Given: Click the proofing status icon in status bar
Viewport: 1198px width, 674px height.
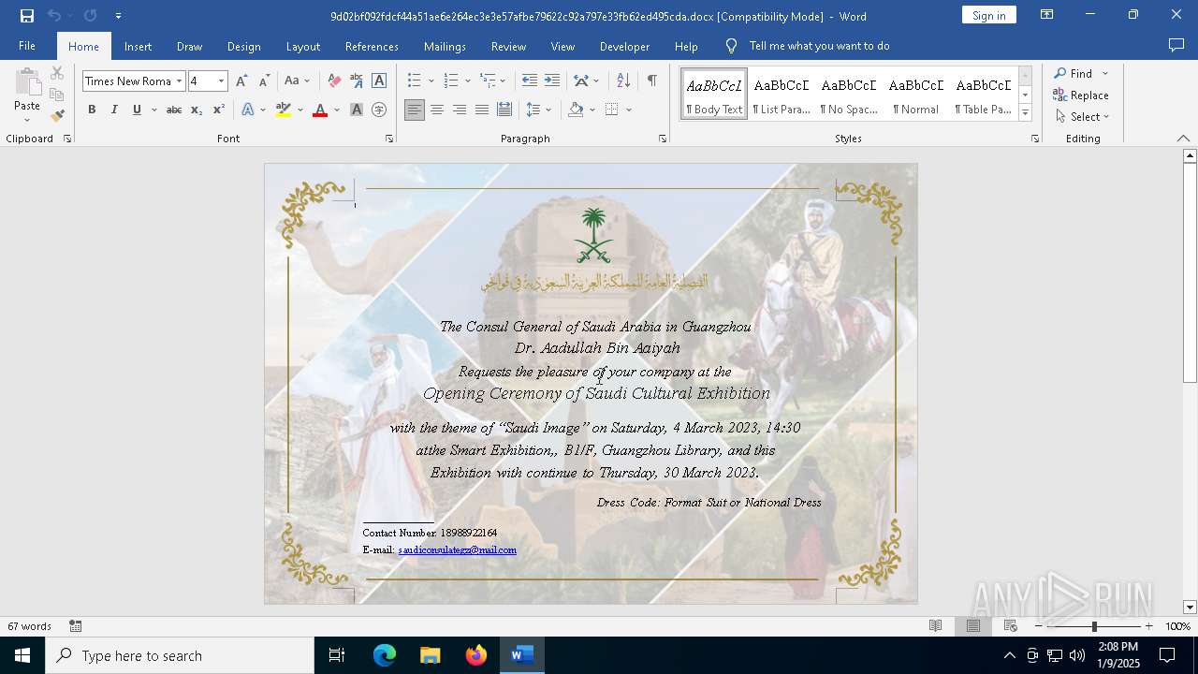Looking at the screenshot, I should pyautogui.click(x=76, y=626).
